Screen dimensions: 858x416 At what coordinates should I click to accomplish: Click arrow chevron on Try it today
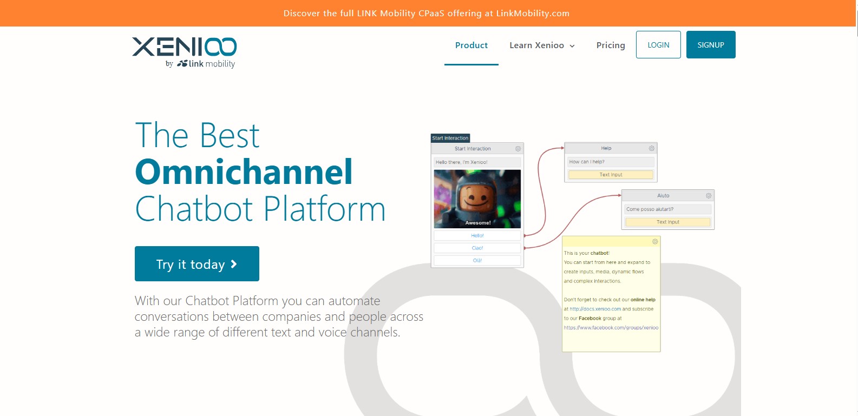(234, 264)
